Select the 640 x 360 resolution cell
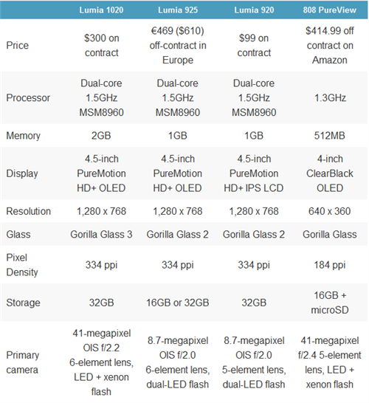Viewport: 369px width, 403px height. point(329,211)
